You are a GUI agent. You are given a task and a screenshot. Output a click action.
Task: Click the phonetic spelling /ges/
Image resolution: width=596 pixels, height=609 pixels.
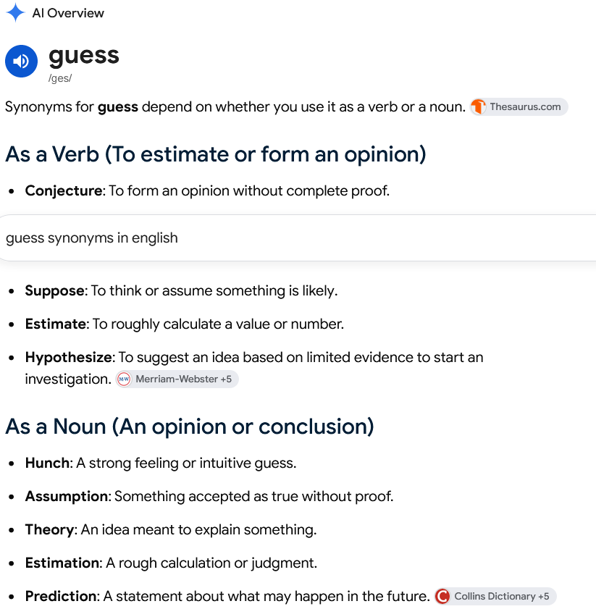[x=60, y=78]
